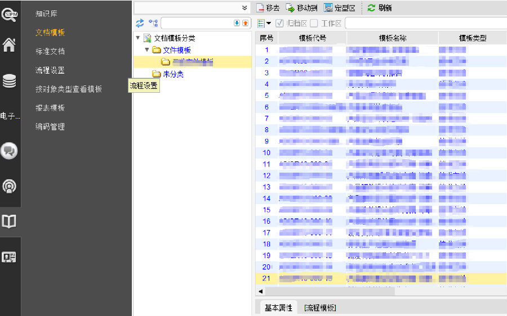The image size is (507, 316).
Task: Click the 刷新 refresh button
Action: tap(380, 8)
